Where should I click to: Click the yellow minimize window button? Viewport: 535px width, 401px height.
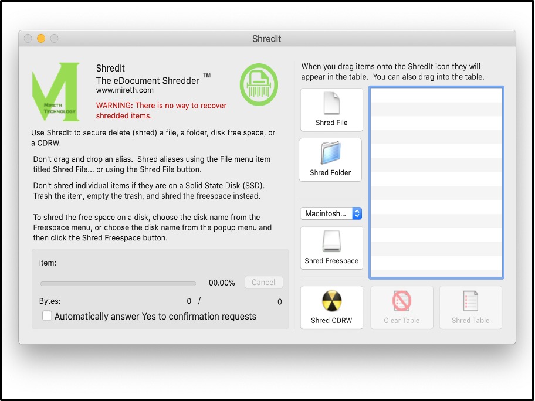pos(41,39)
